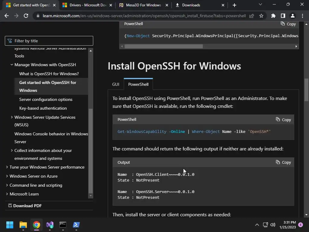
Task: Expand Tune your Windows Server performance
Action: tap(7, 167)
